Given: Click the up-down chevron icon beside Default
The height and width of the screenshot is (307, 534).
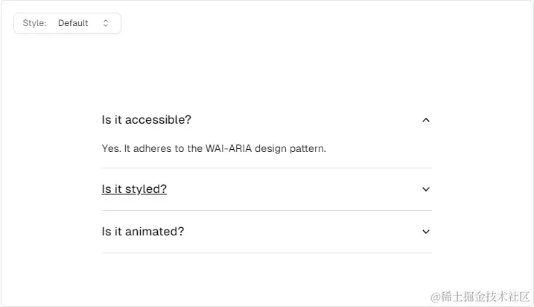Looking at the screenshot, I should tap(106, 23).
